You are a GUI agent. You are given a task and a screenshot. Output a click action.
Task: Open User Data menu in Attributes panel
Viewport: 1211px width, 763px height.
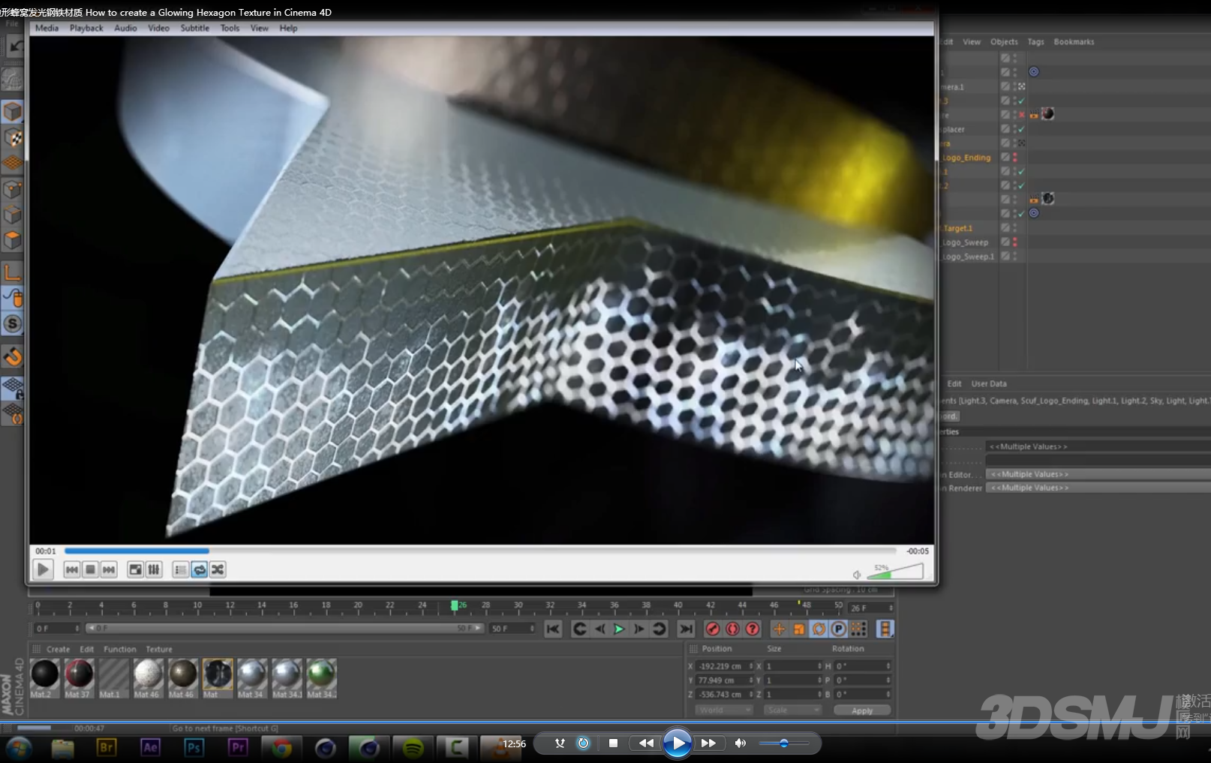pos(989,383)
